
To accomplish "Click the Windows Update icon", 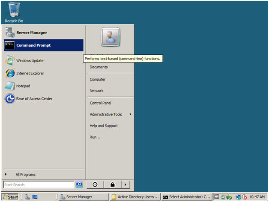I will tap(10, 60).
